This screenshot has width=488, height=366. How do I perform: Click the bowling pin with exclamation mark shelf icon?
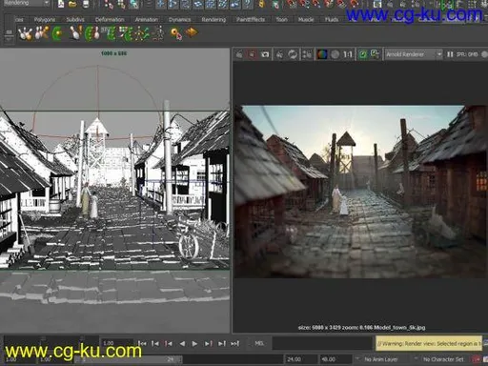click(x=75, y=33)
